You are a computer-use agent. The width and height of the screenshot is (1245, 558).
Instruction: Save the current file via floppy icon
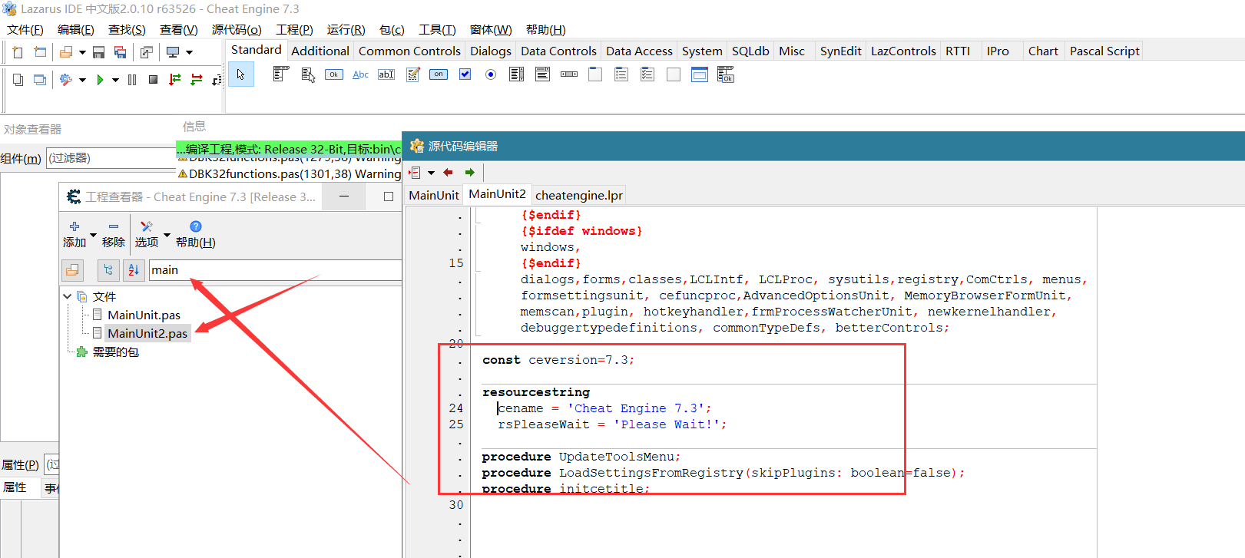click(x=98, y=52)
